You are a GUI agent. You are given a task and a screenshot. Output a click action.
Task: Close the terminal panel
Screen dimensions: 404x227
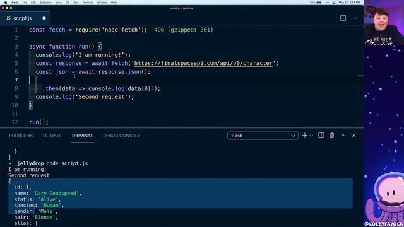[353, 136]
